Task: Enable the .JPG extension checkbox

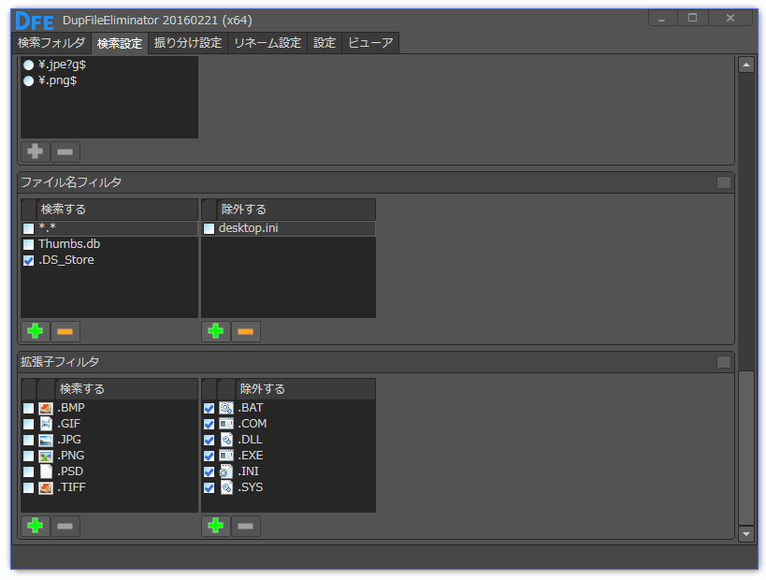Action: [x=28, y=440]
